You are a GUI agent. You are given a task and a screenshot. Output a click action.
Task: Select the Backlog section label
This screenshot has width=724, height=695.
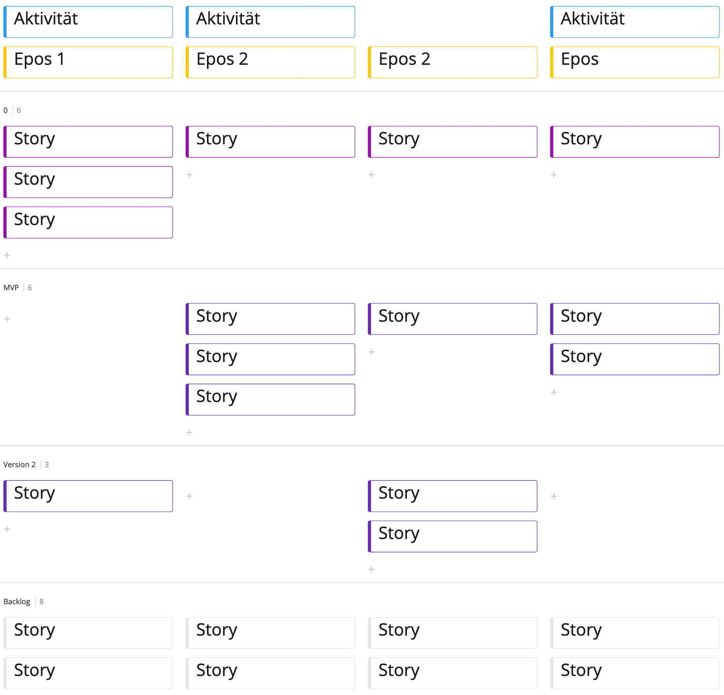pos(17,601)
